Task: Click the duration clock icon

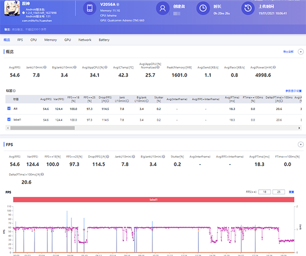Action: tap(203, 9)
